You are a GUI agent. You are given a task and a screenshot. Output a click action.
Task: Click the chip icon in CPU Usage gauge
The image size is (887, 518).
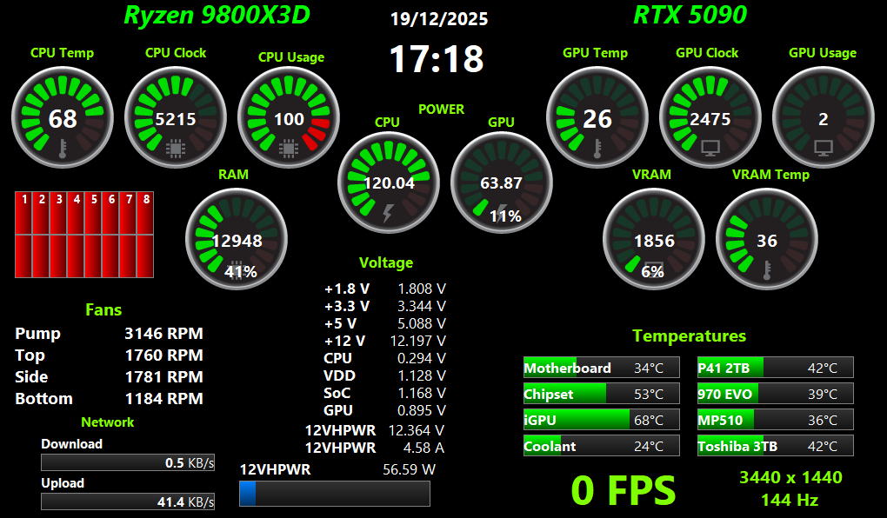pos(289,149)
